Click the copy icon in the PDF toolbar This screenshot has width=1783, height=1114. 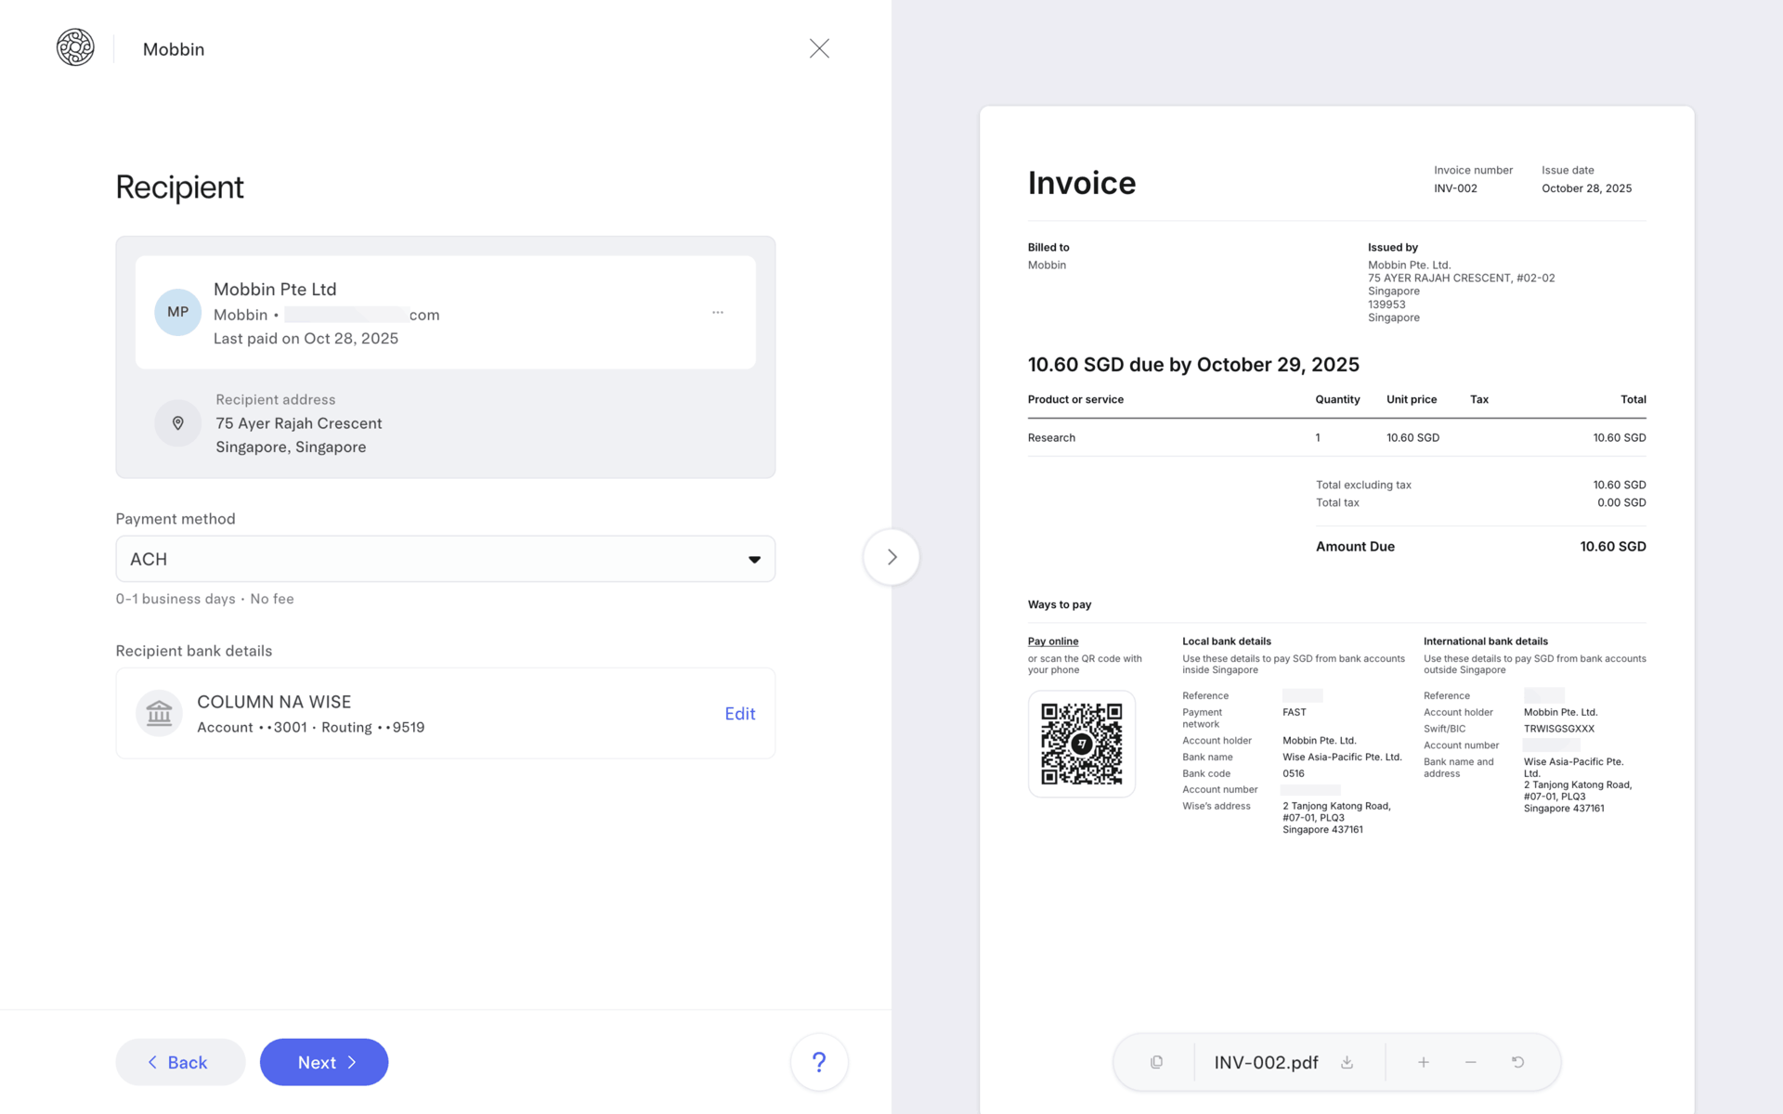(1156, 1062)
